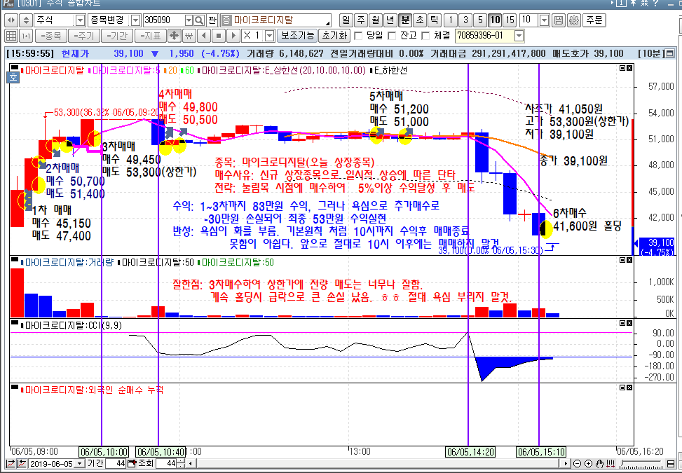This screenshot has height=473, width=682.
Task: Open the account number 70859396-01 dropdown
Action: (x=519, y=36)
